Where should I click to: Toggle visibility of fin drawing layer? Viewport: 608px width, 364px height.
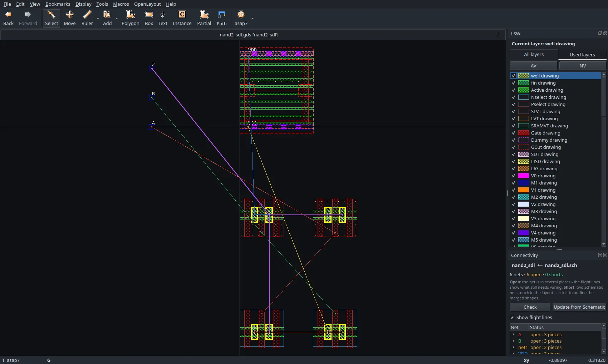coord(514,83)
